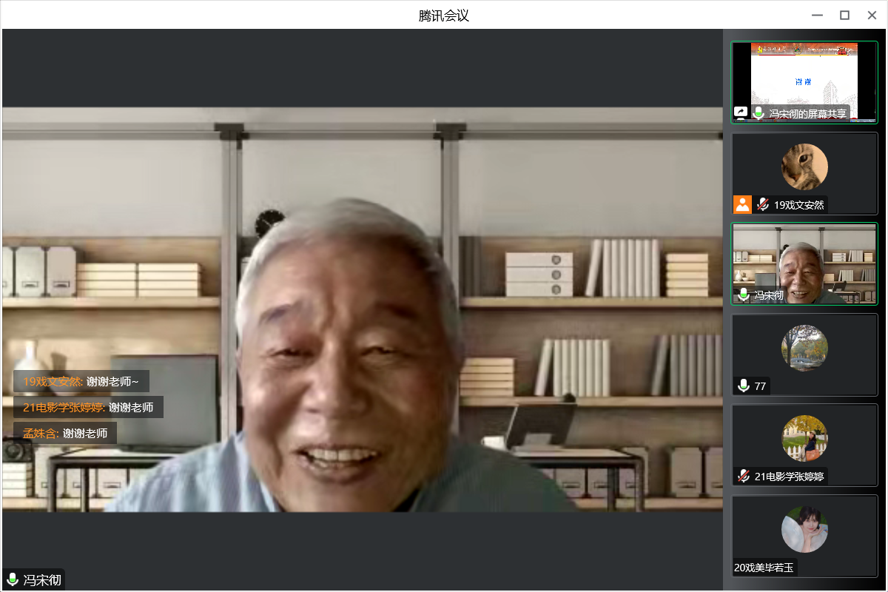888x592 pixels.
Task: Click the screen share arrow icon in the top thumbnail
Action: (741, 113)
